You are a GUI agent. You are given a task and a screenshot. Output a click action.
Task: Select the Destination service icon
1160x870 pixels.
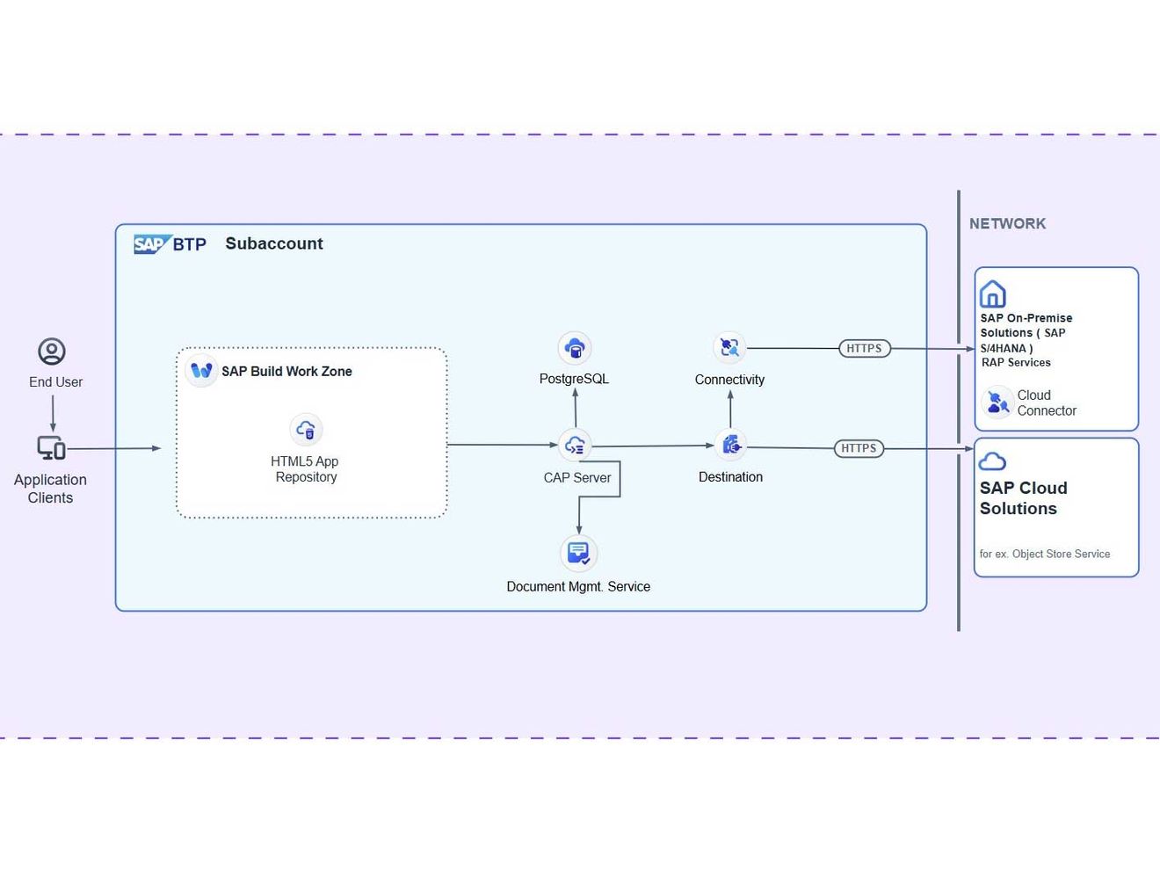730,446
